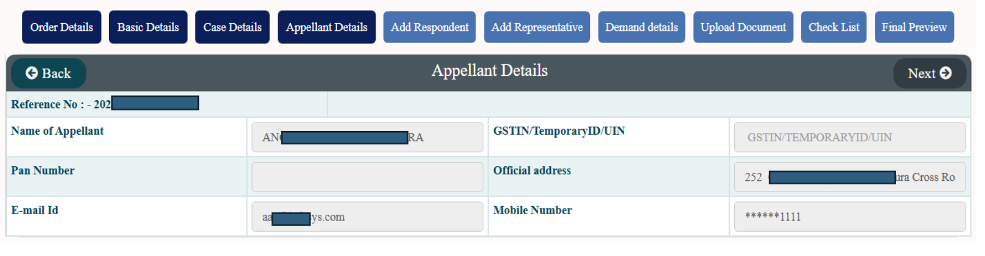Open the Final Preview step

914,27
